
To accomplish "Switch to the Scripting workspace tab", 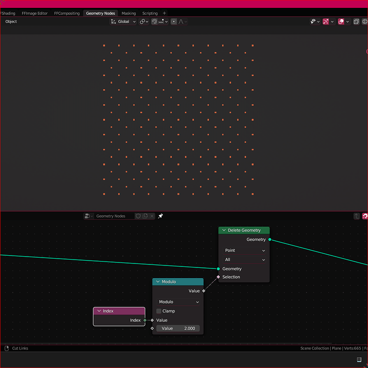I will coord(150,13).
